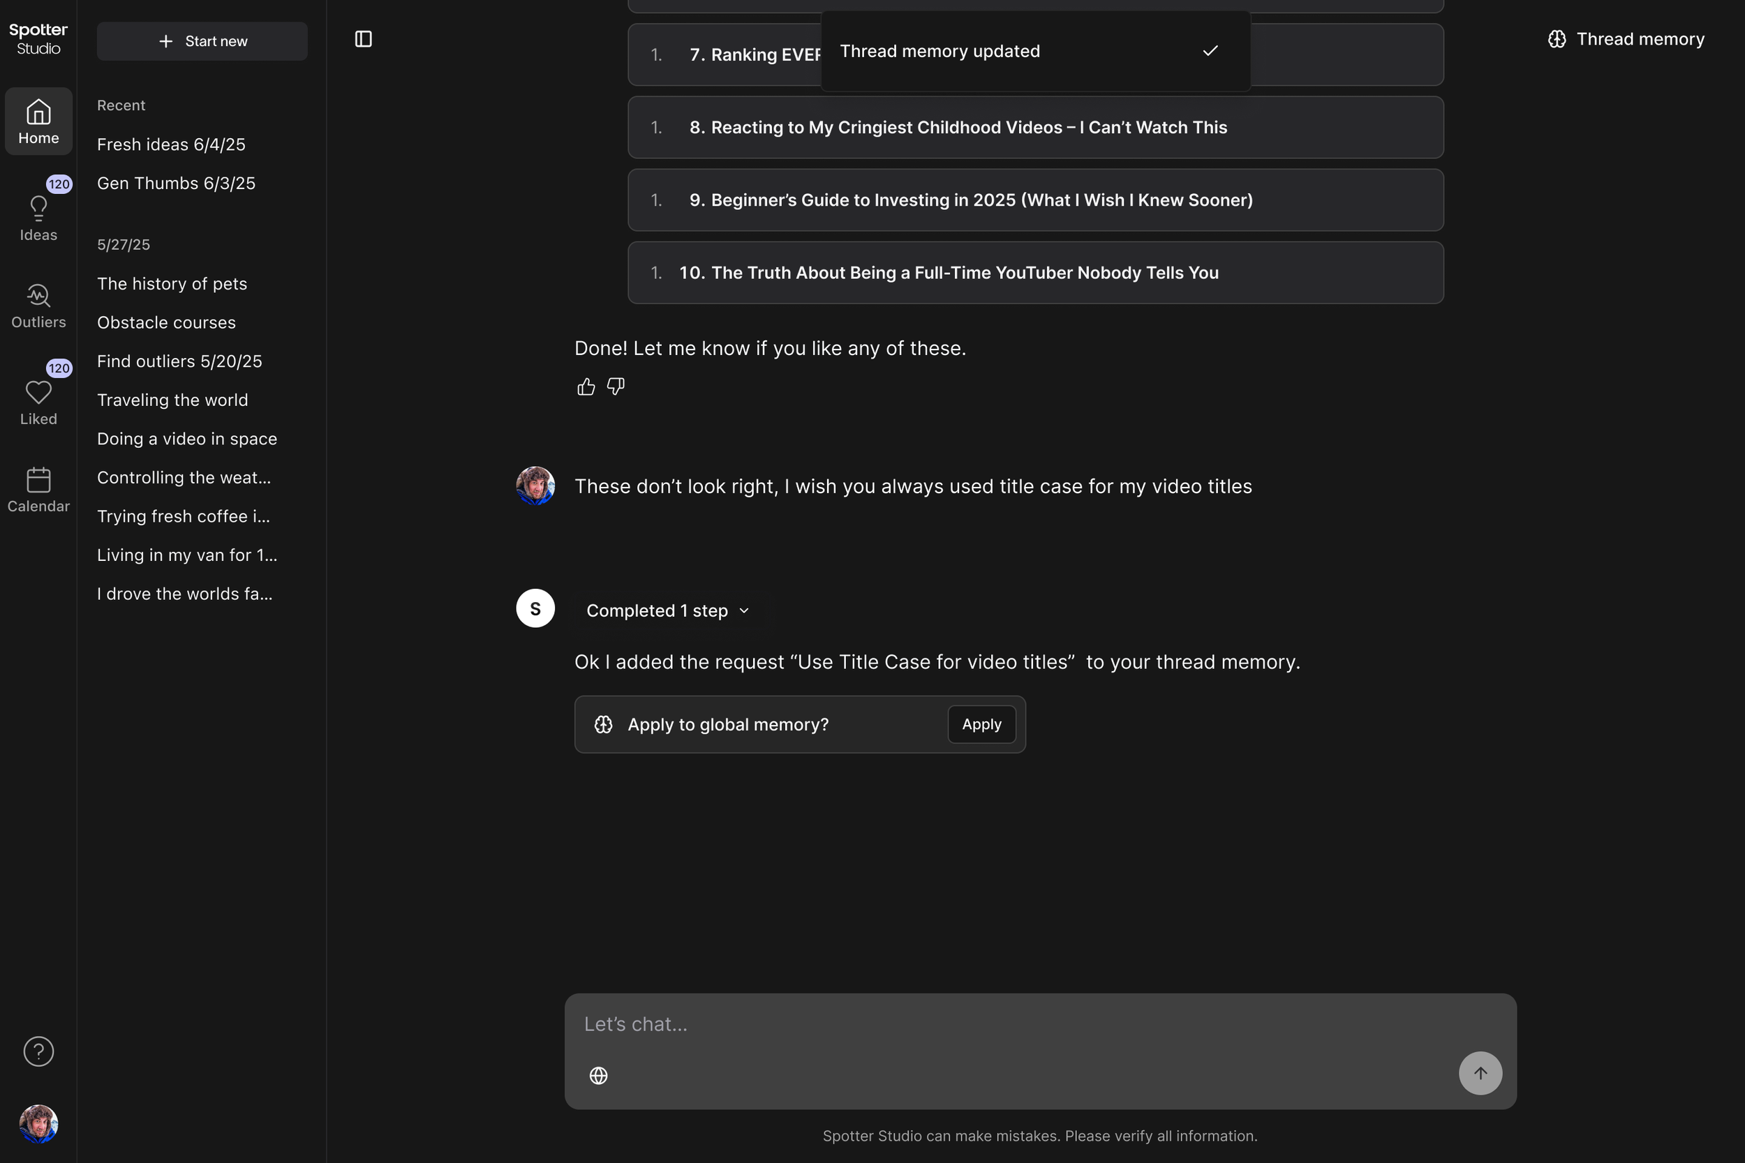Open Thread memory panel
Image resolution: width=1745 pixels, height=1163 pixels.
point(1626,38)
